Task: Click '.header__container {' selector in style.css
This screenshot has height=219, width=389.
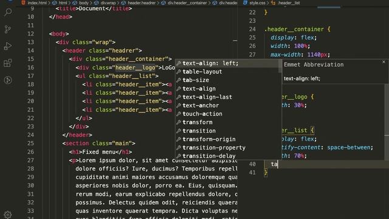Action: (x=297, y=29)
